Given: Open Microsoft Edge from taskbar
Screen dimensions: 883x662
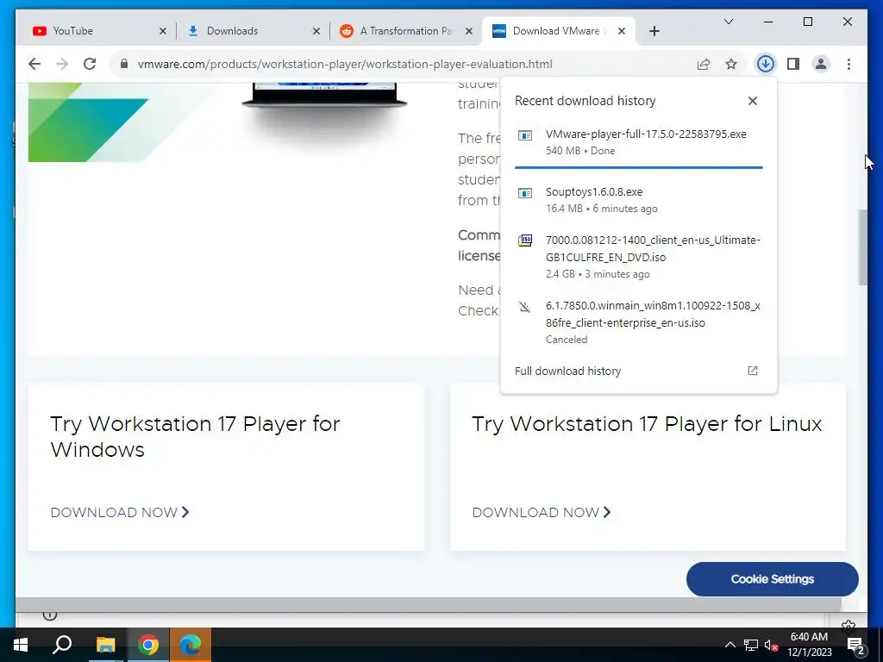Looking at the screenshot, I should coord(191,645).
